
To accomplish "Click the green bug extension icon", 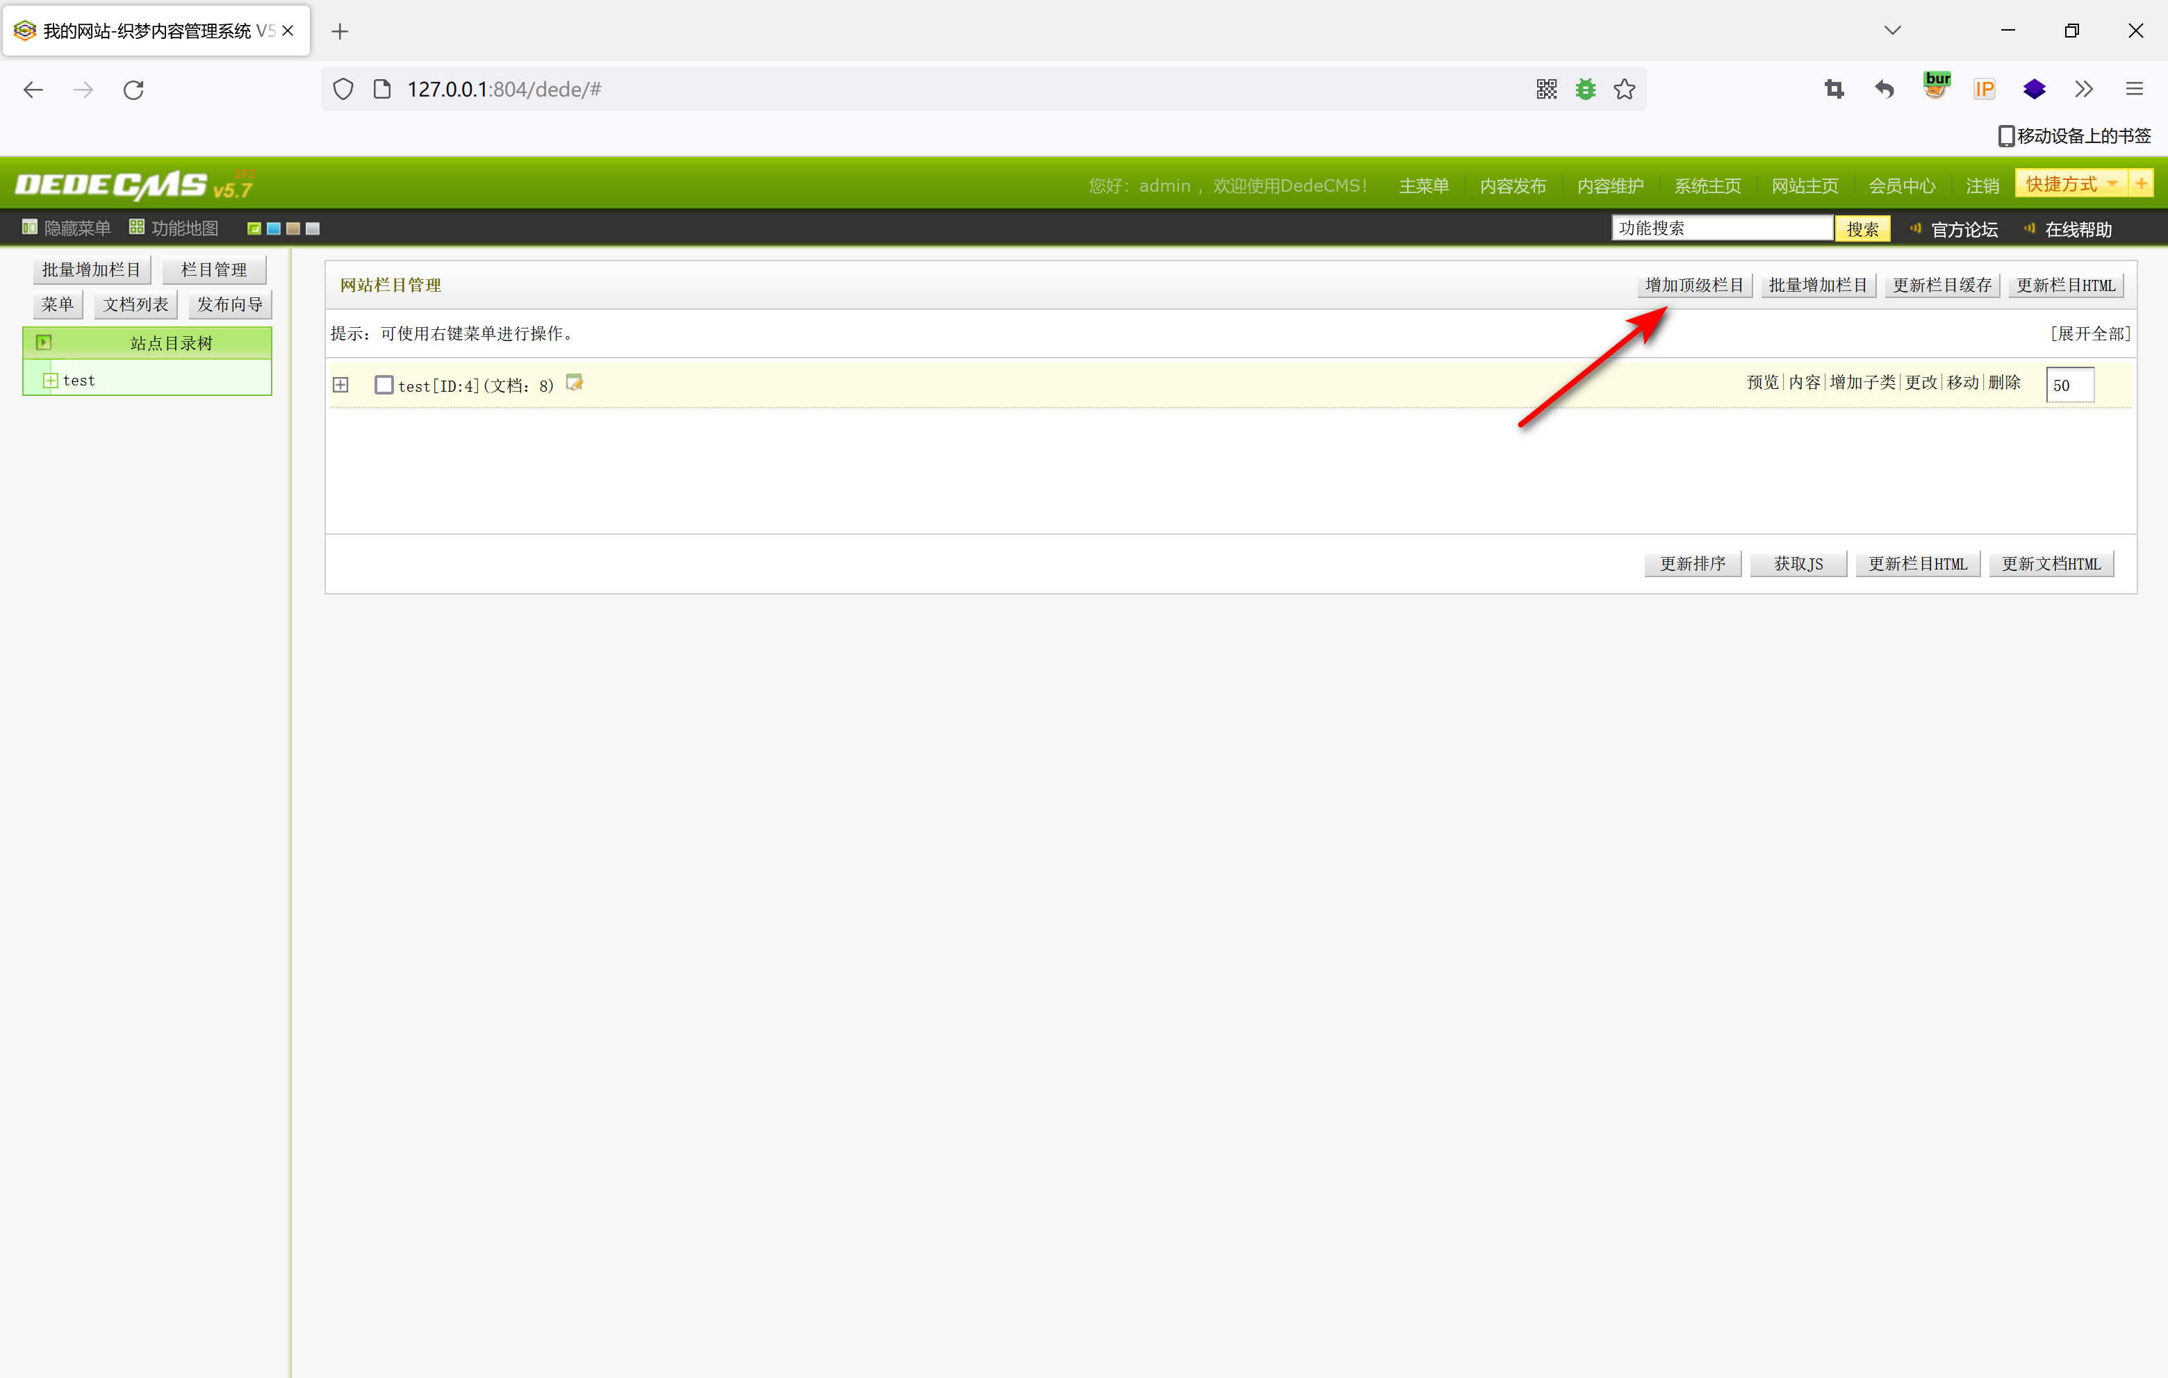I will (1586, 89).
